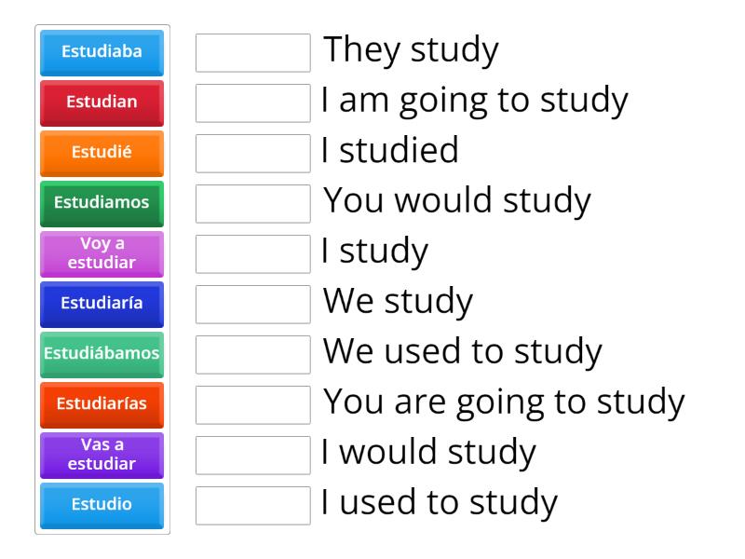Viewport: 745px width, 559px height.
Task: Click the answer box beside We study
Action: point(252,305)
